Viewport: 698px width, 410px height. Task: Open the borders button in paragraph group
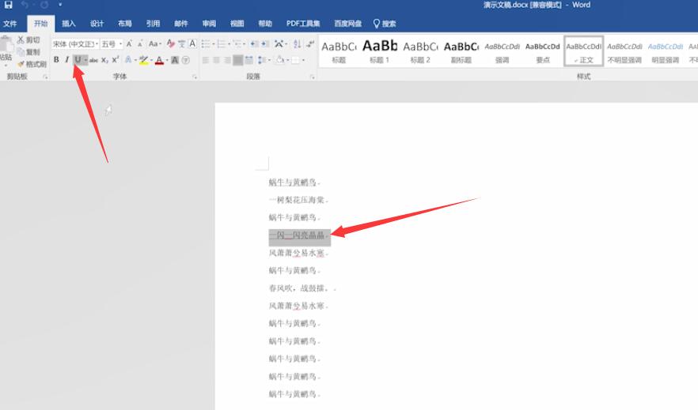point(296,60)
